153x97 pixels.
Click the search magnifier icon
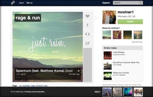coord(140,3)
